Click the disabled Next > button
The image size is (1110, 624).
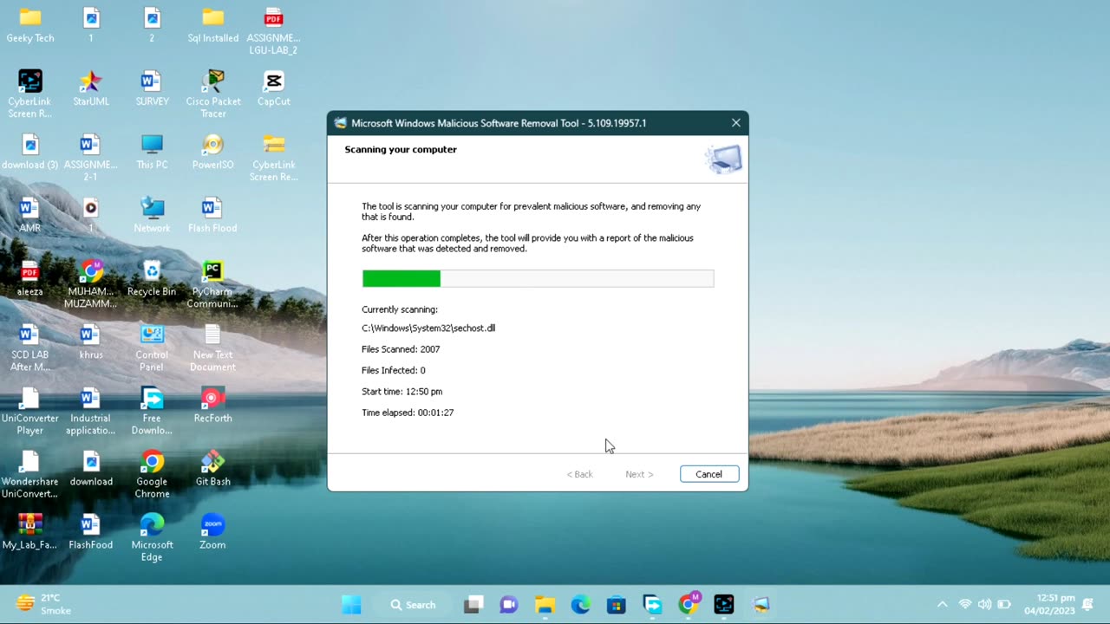[639, 474]
